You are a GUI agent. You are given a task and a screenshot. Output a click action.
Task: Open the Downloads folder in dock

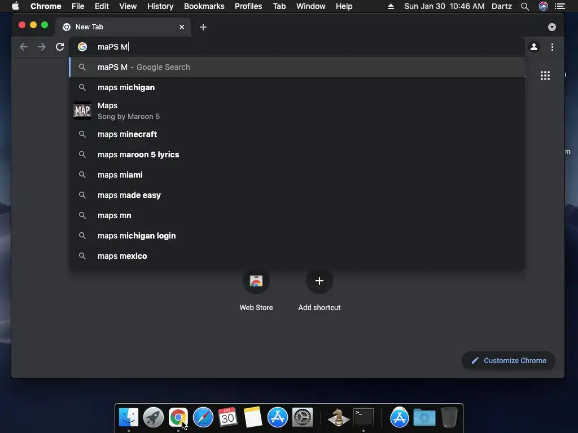[x=424, y=417]
